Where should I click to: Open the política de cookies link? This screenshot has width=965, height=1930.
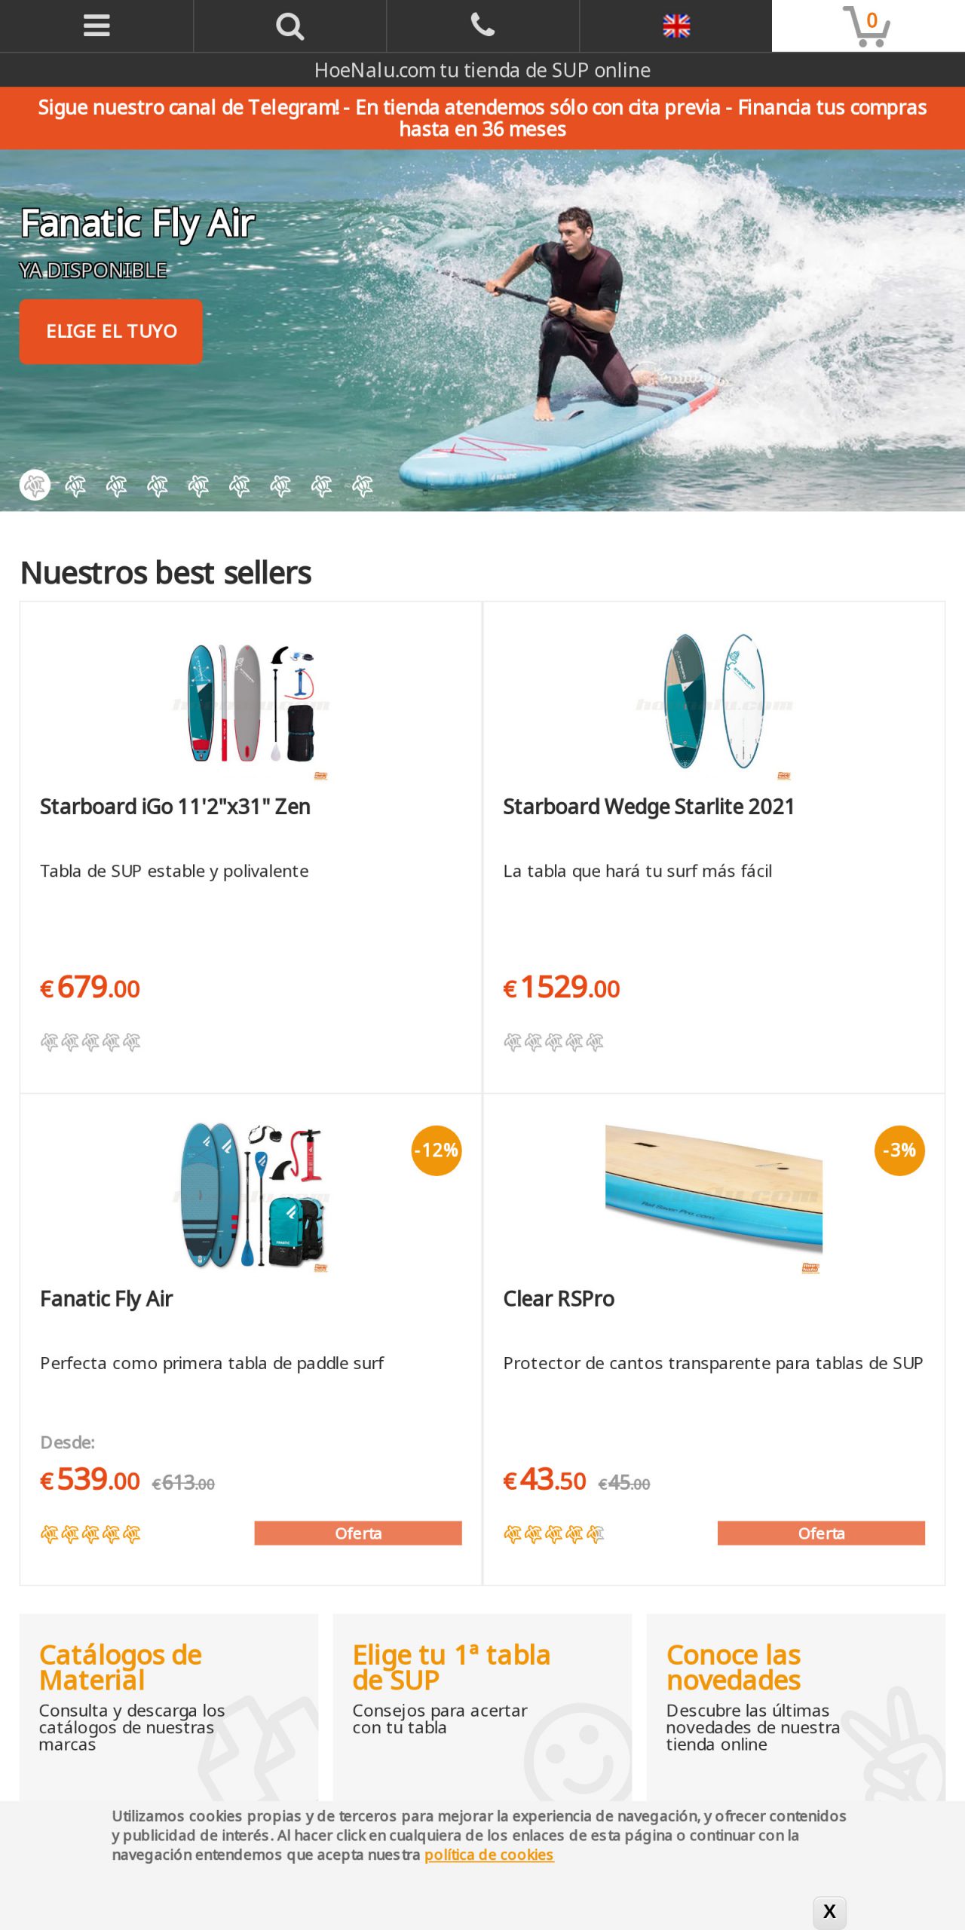coord(489,1855)
